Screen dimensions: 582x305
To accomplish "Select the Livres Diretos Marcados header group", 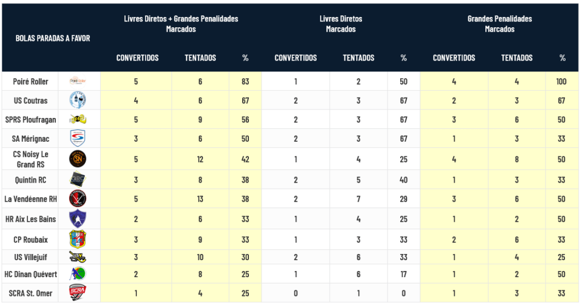I will (x=340, y=24).
